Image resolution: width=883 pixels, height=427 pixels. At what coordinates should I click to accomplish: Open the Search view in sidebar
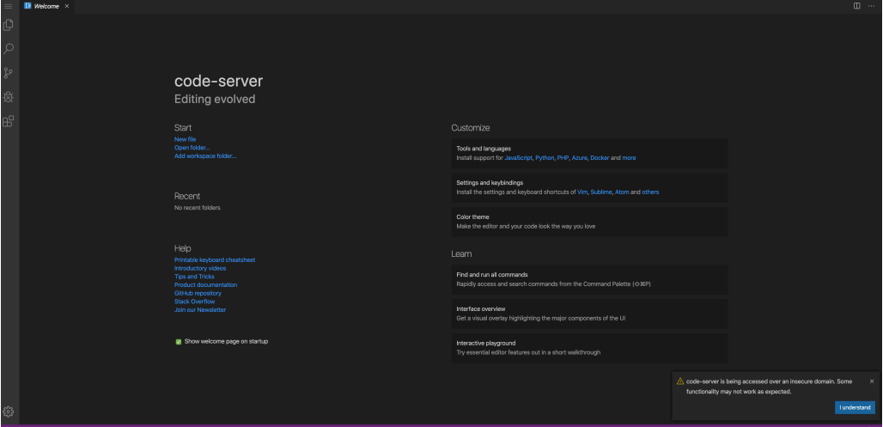pyautogui.click(x=8, y=49)
